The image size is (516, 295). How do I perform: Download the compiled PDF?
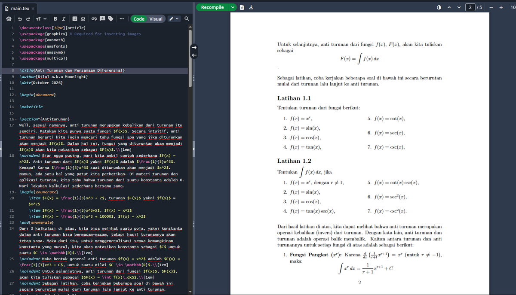[x=251, y=7]
